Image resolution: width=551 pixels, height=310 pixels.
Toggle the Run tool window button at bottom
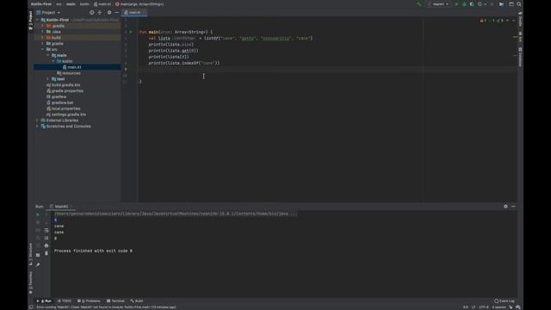coord(44,301)
